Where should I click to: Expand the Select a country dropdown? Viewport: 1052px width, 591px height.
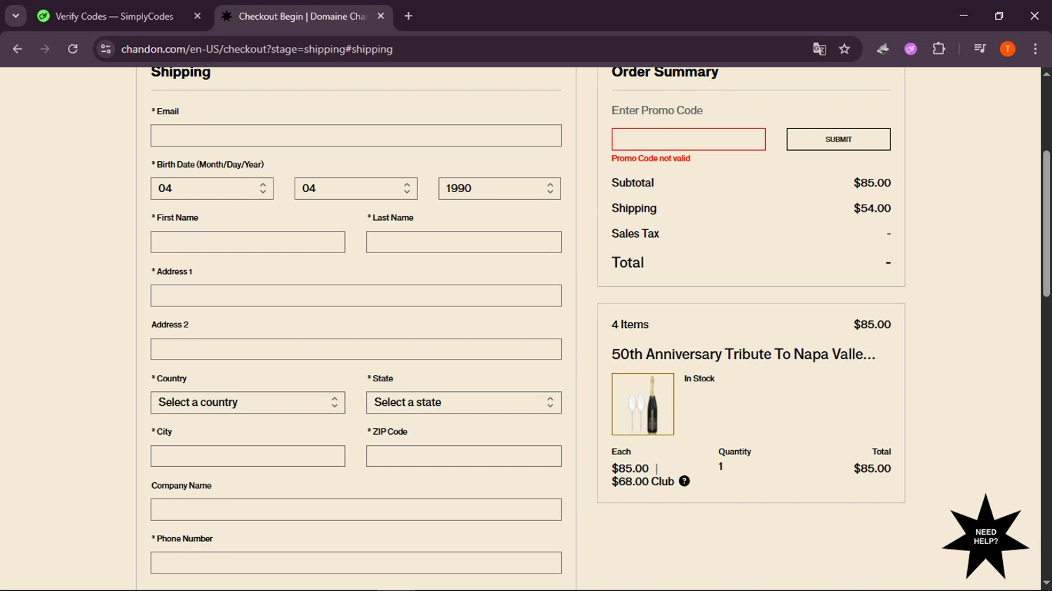(248, 402)
